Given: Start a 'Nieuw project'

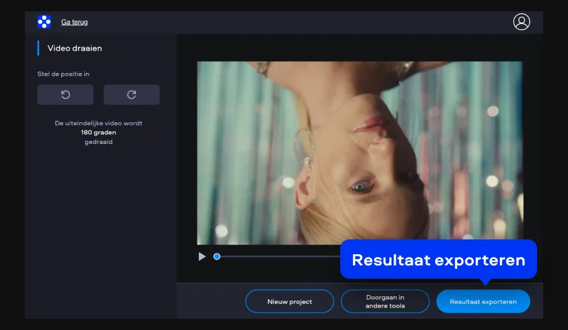Looking at the screenshot, I should [290, 301].
